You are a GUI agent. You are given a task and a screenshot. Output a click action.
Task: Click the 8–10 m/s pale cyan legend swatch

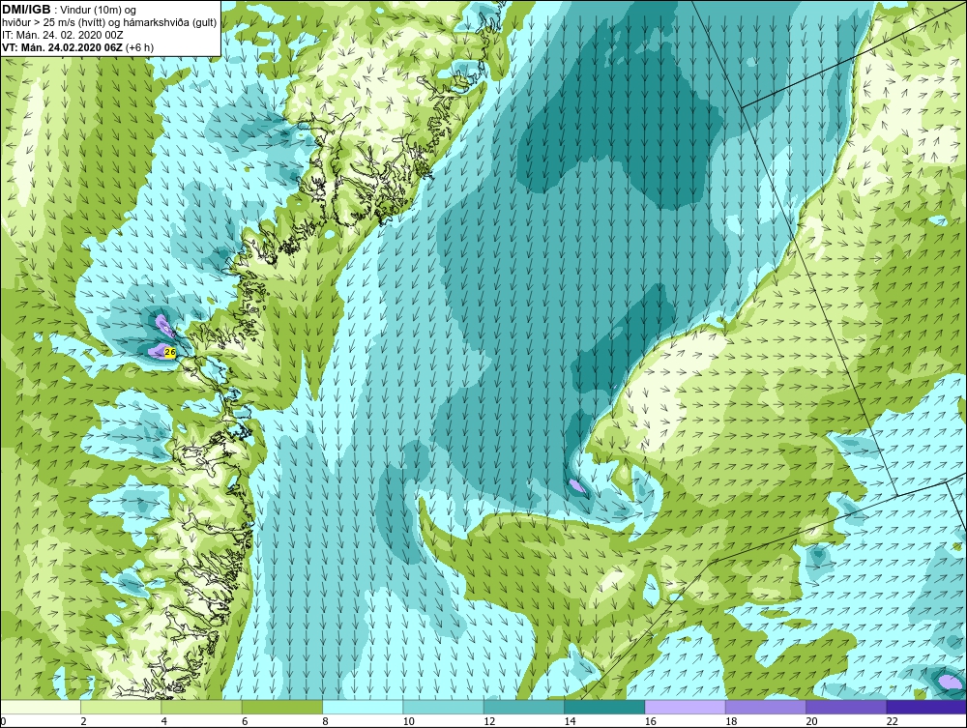(363, 707)
